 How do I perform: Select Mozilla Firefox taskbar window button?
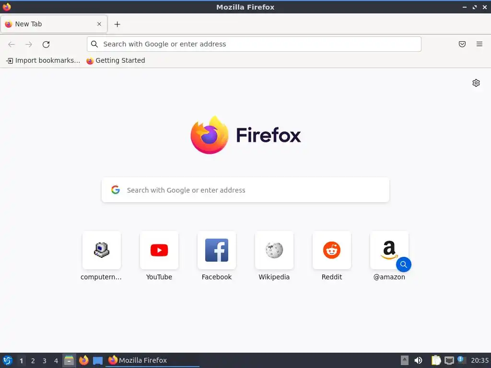152,360
